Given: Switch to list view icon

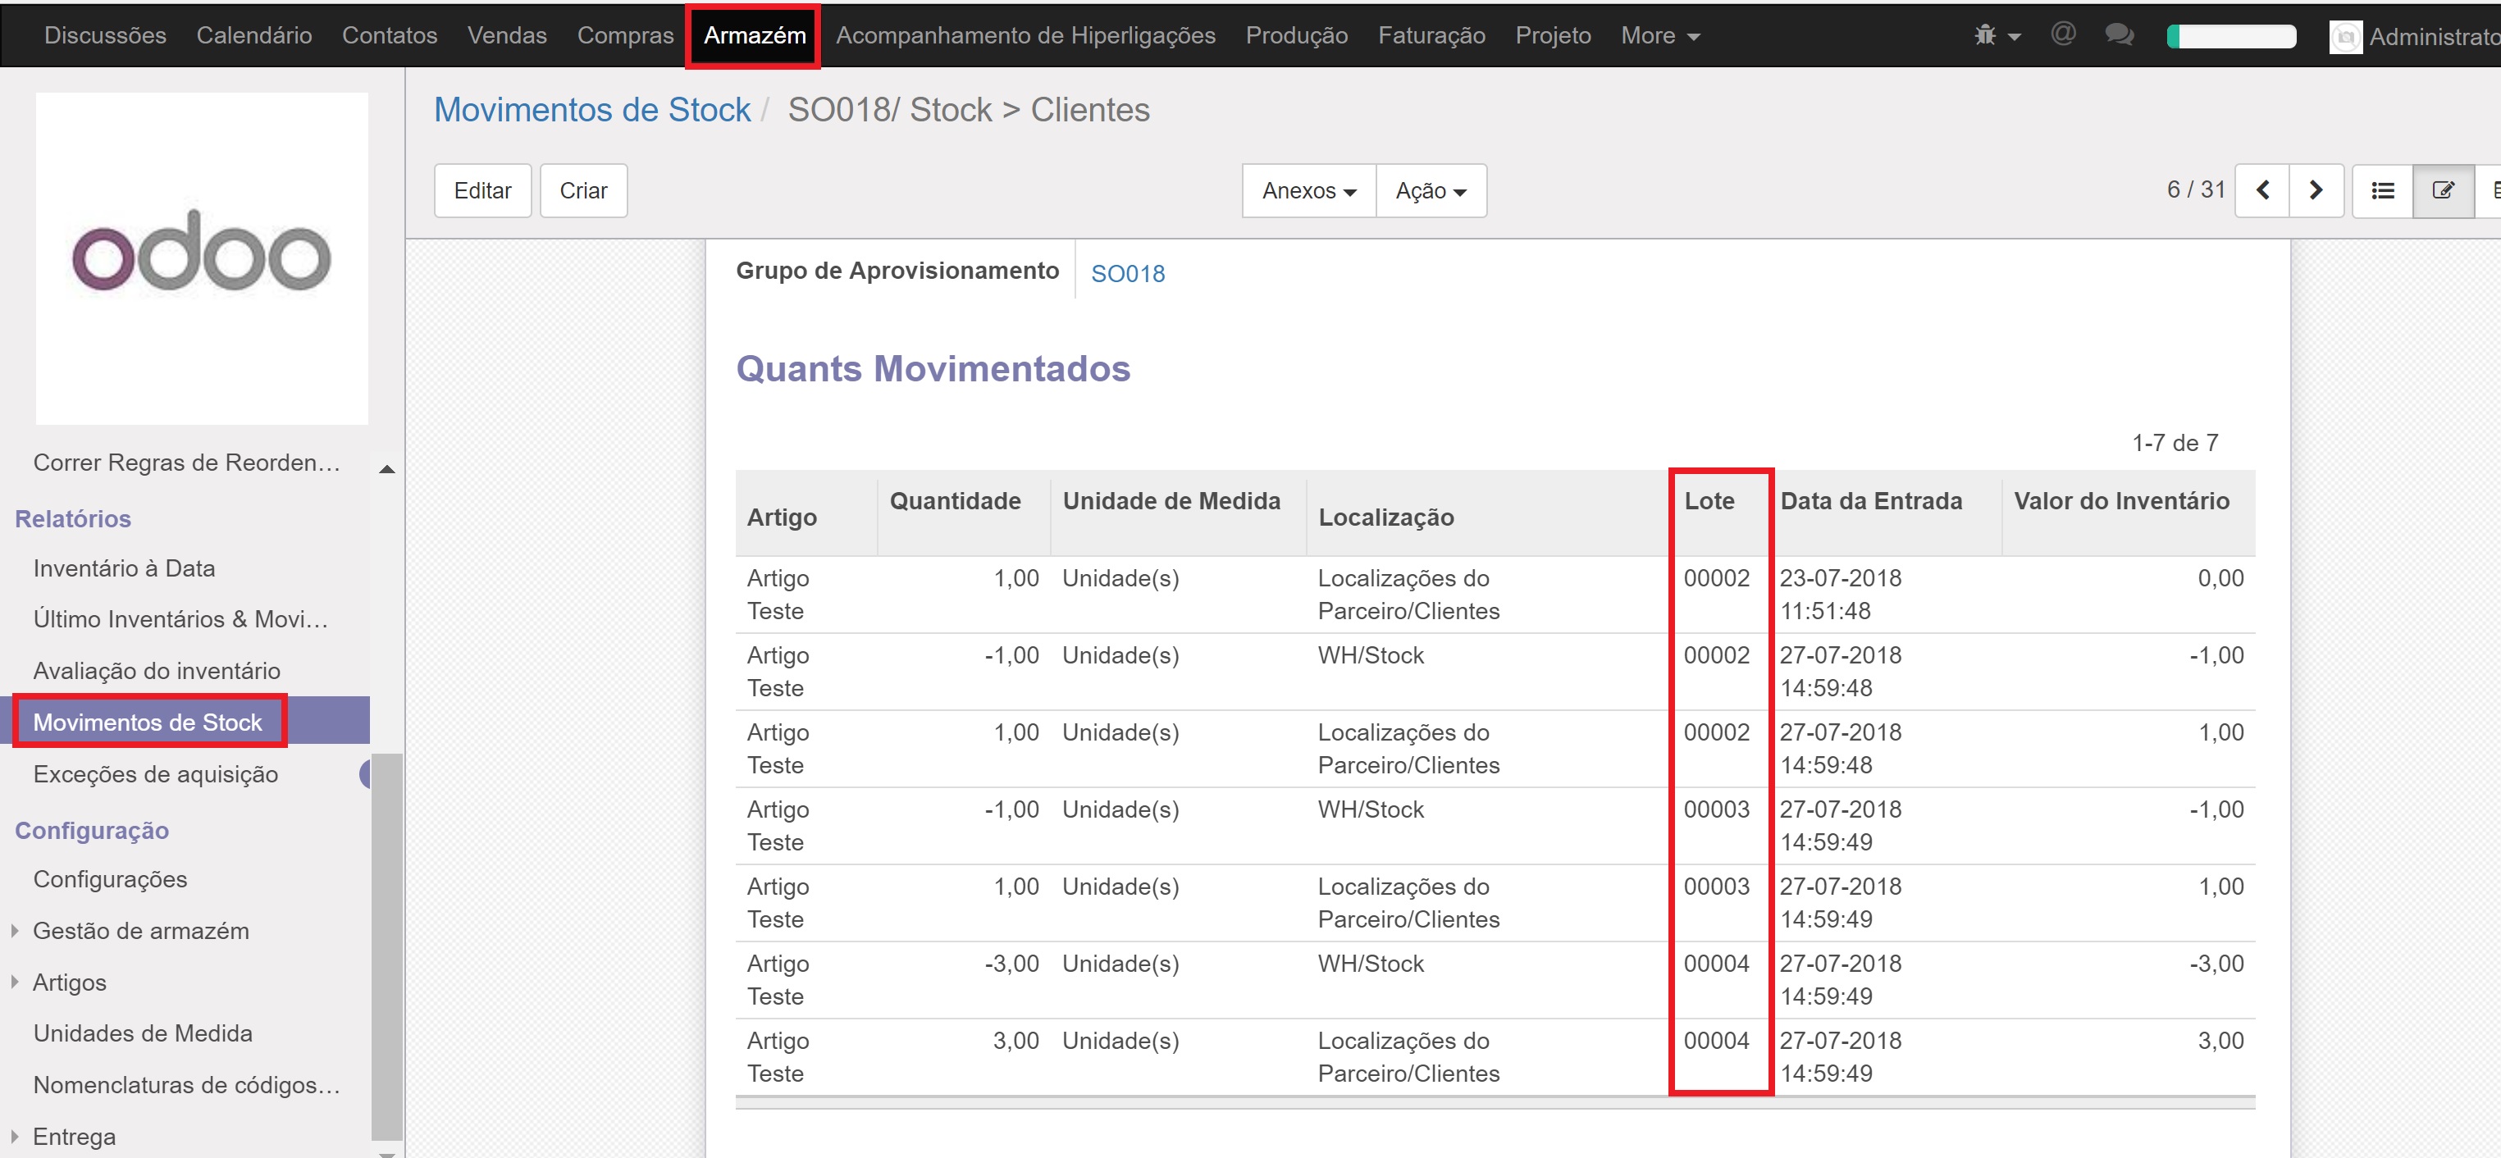Looking at the screenshot, I should tap(2383, 190).
